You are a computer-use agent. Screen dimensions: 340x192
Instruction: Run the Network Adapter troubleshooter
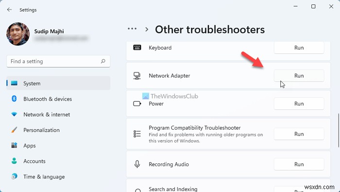299,76
